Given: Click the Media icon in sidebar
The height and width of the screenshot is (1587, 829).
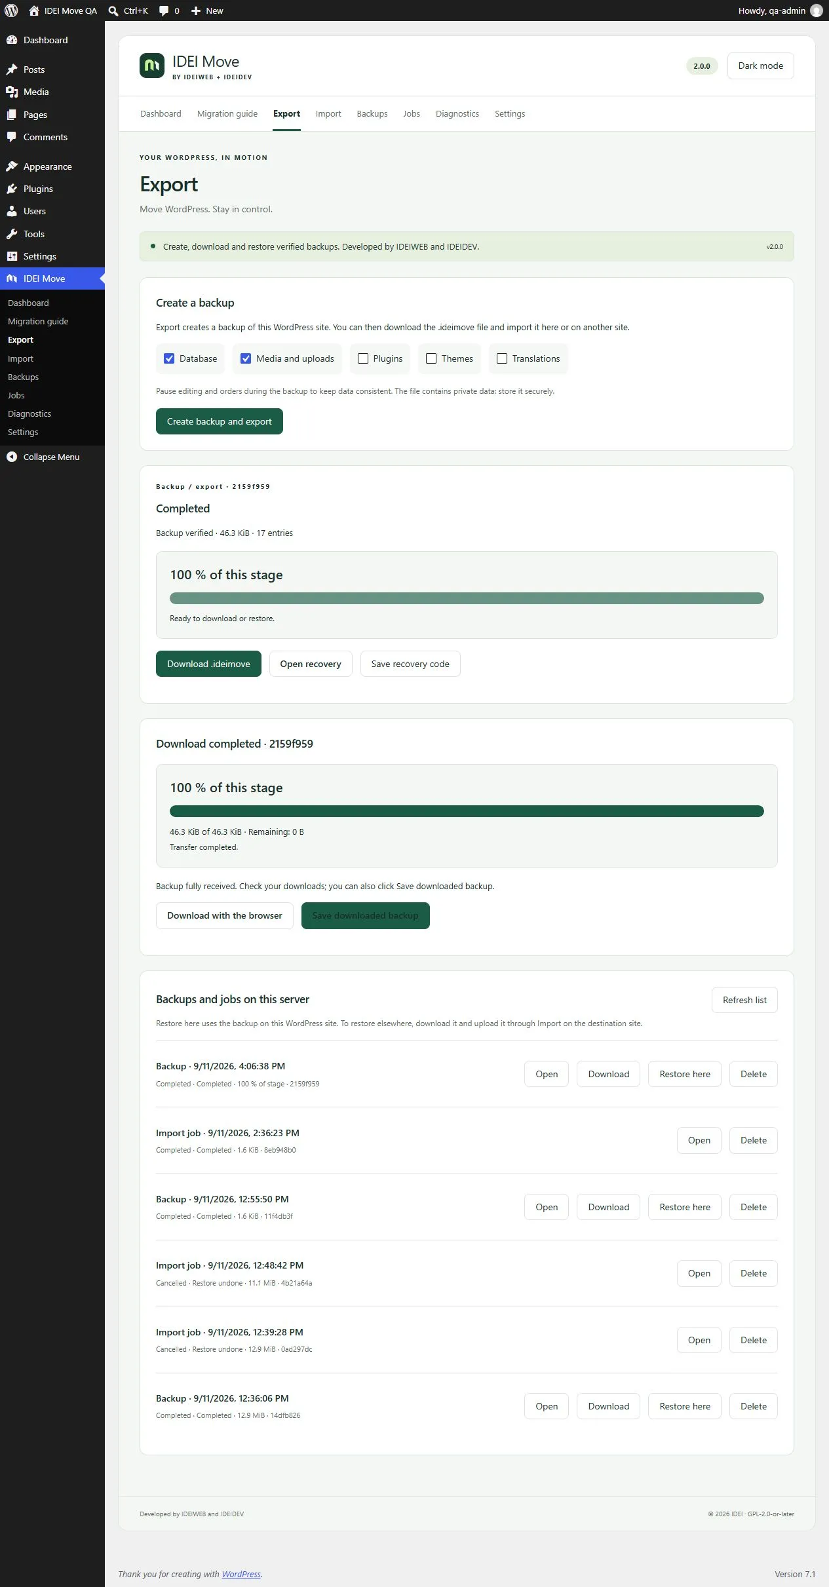Looking at the screenshot, I should click(x=12, y=92).
